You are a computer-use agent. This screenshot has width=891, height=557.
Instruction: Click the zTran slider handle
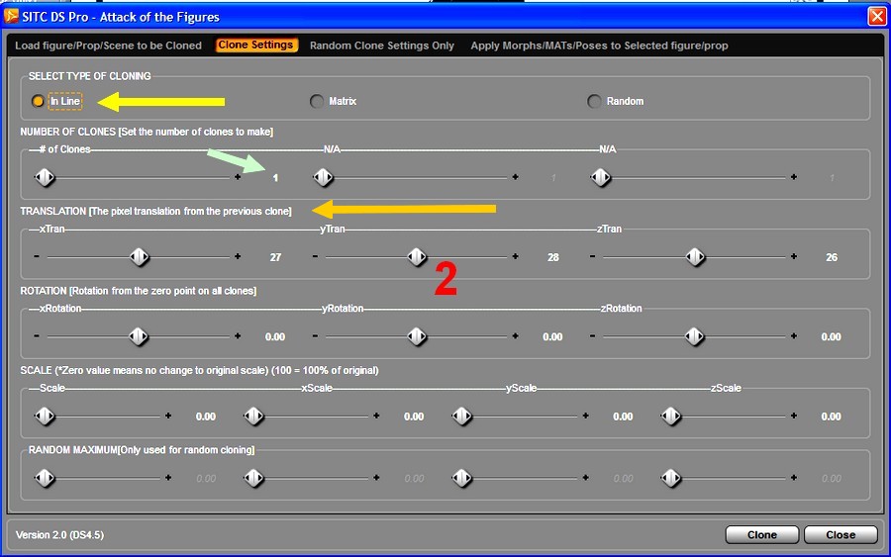coord(695,257)
